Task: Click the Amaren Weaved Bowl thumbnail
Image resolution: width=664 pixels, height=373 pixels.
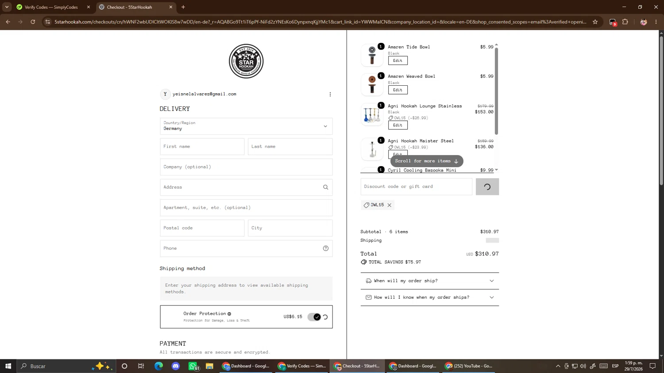Action: (372, 84)
